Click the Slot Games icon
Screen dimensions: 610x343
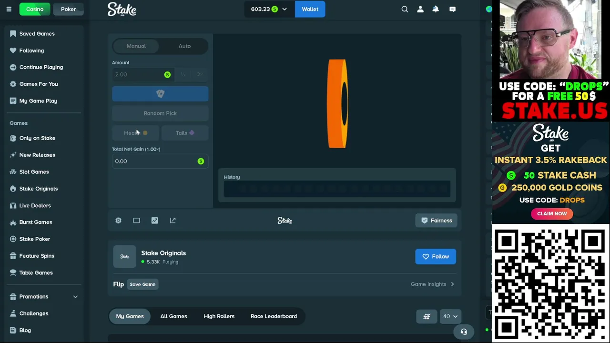pyautogui.click(x=13, y=172)
